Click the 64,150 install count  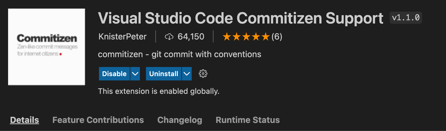pyautogui.click(x=191, y=37)
